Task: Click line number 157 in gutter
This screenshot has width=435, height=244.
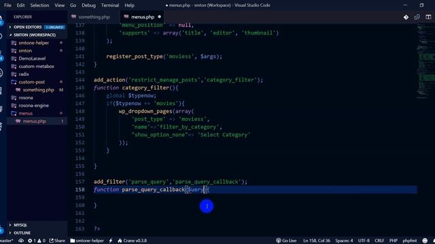Action: tap(80, 182)
